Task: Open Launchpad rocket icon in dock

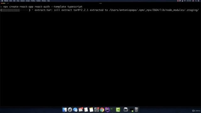Action: click(70, 110)
